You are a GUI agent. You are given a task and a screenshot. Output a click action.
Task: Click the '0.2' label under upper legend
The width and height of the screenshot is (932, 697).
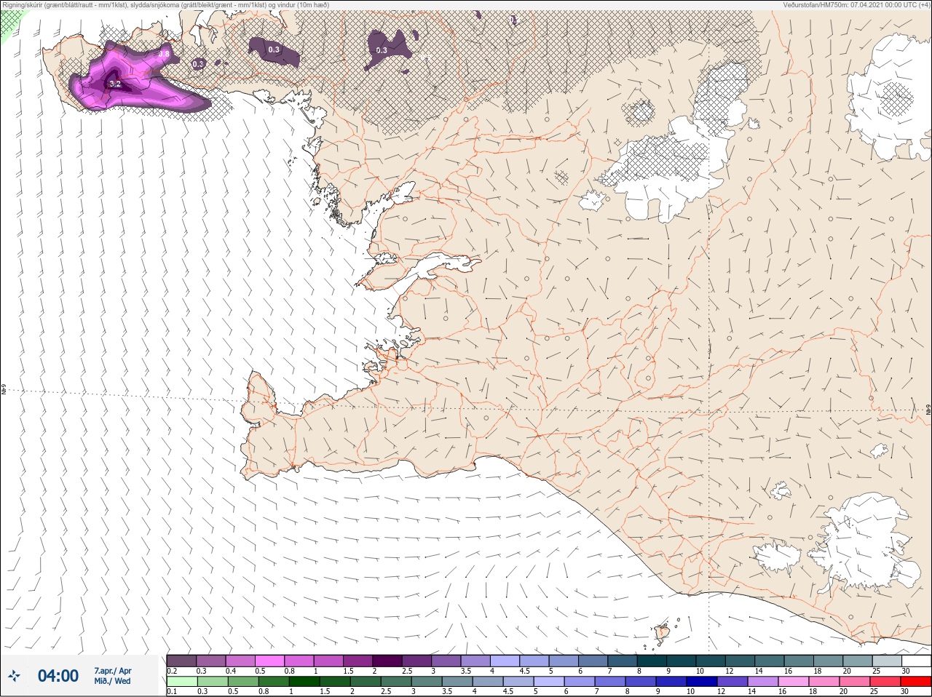[x=172, y=671]
